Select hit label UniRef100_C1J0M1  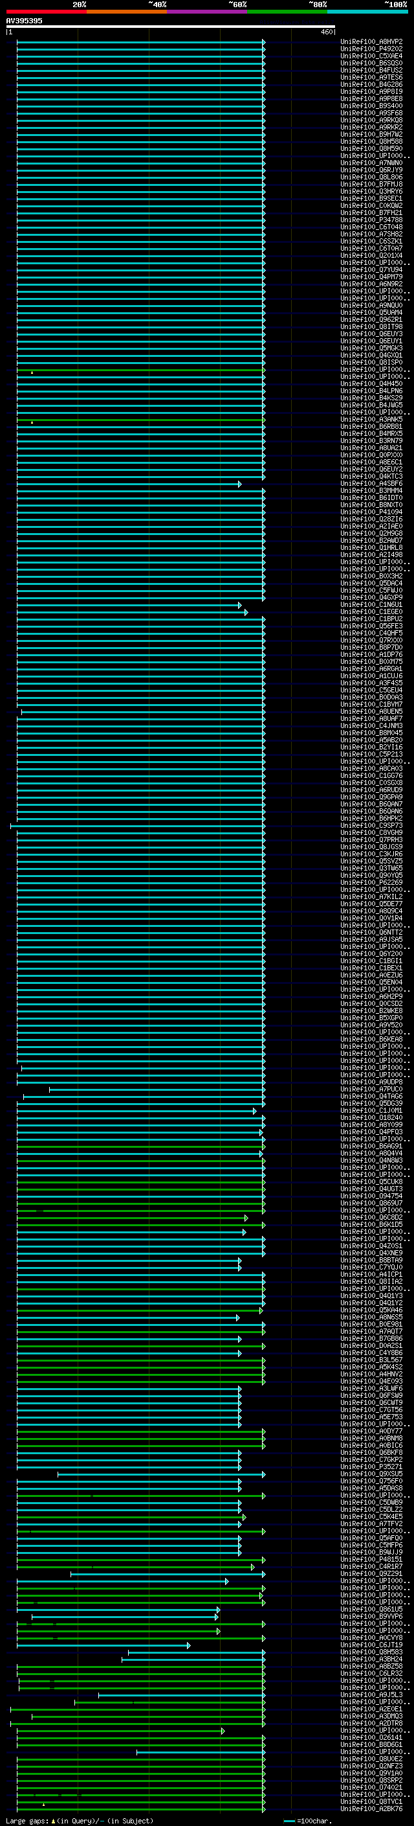click(x=371, y=1111)
